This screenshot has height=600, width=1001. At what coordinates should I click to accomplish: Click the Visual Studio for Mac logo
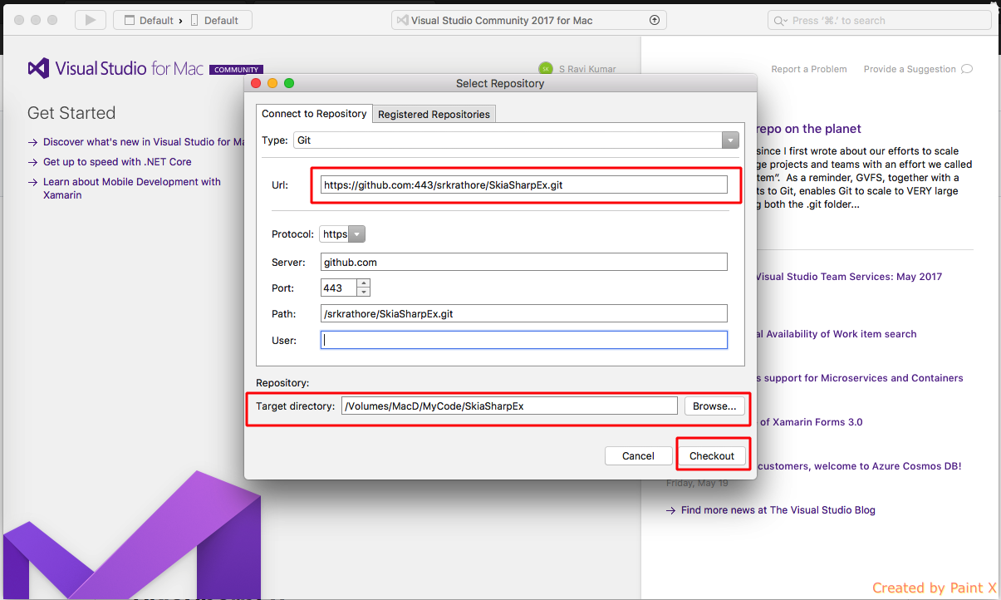click(115, 68)
